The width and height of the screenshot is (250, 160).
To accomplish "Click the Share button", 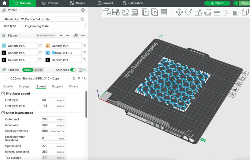I will [x=217, y=3].
